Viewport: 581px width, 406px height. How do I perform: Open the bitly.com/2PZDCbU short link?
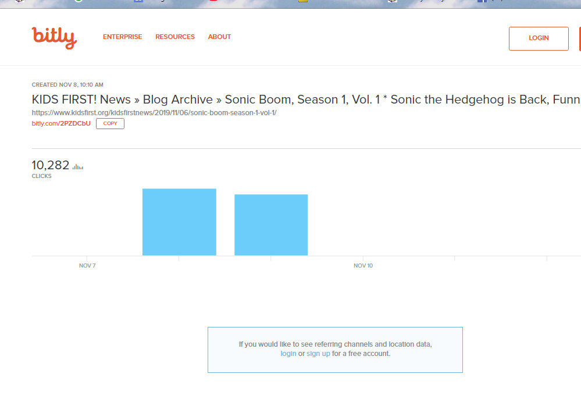tap(61, 123)
